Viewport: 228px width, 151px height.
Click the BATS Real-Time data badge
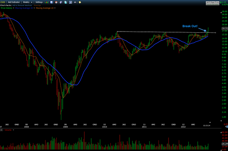212,3
